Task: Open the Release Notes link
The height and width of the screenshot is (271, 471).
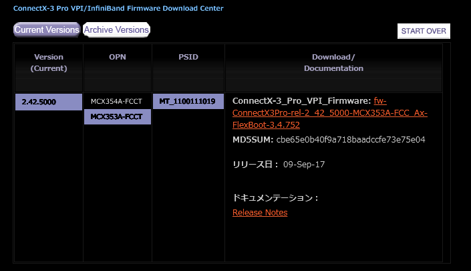Action: (260, 213)
